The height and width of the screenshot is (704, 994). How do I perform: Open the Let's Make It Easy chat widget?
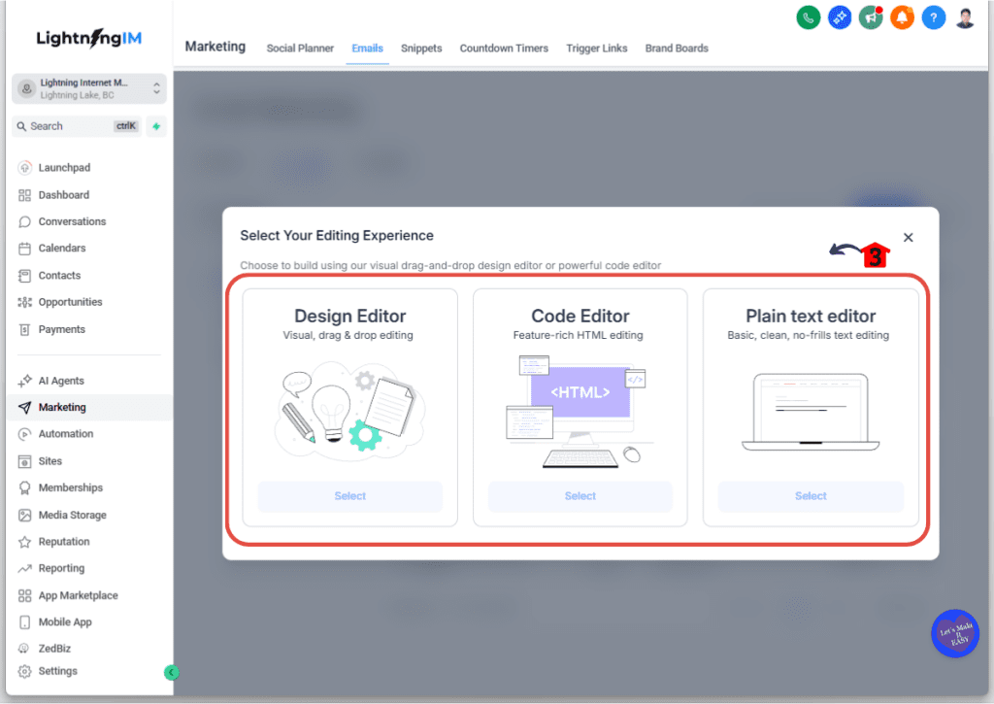(x=954, y=635)
